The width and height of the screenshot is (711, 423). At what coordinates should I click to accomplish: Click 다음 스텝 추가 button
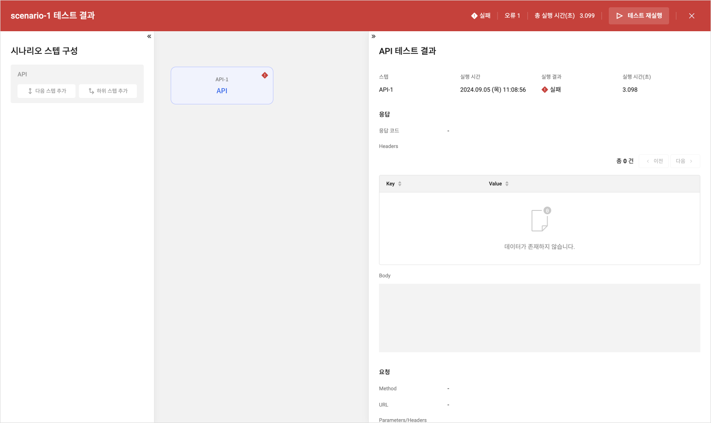click(x=47, y=91)
